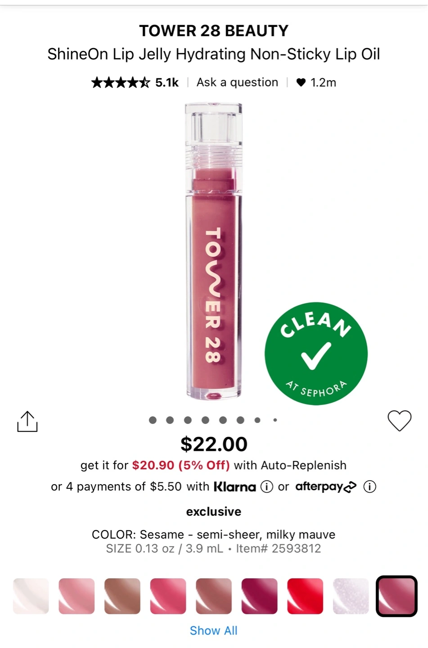Click the Ask a question link
The height and width of the screenshot is (648, 428).
(237, 82)
